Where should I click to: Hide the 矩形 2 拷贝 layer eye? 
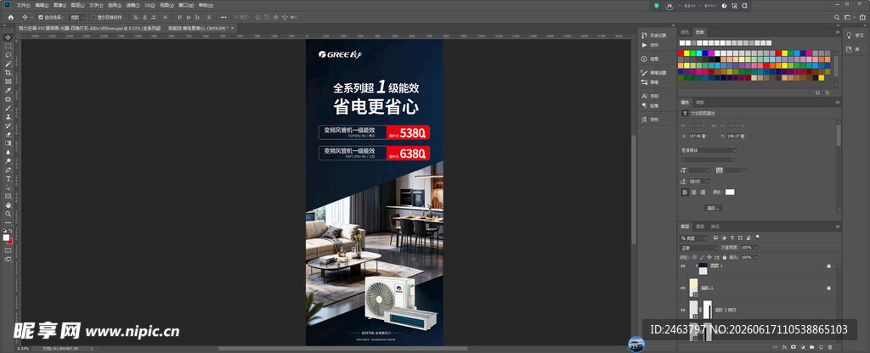click(x=683, y=310)
